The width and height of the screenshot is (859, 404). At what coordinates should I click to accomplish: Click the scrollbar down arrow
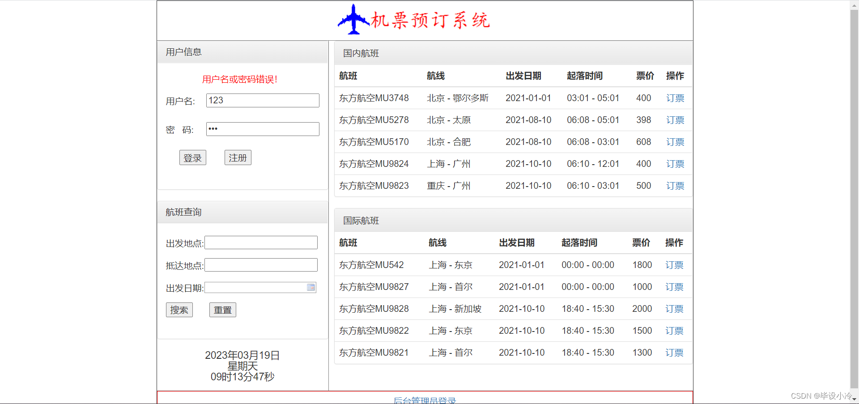coord(854,400)
